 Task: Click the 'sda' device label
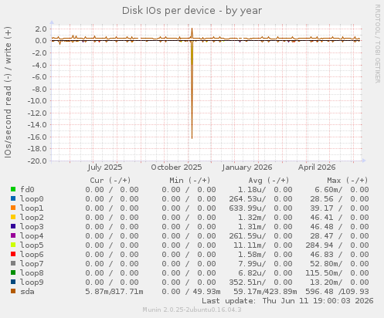(x=27, y=292)
